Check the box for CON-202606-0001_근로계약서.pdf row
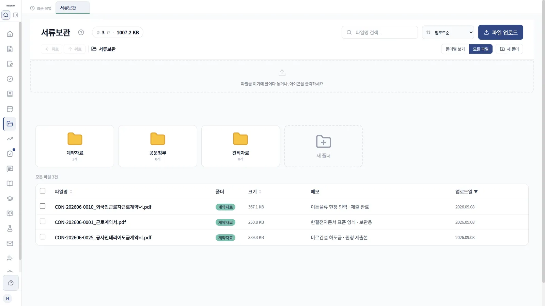This screenshot has width=545, height=306. click(x=43, y=221)
